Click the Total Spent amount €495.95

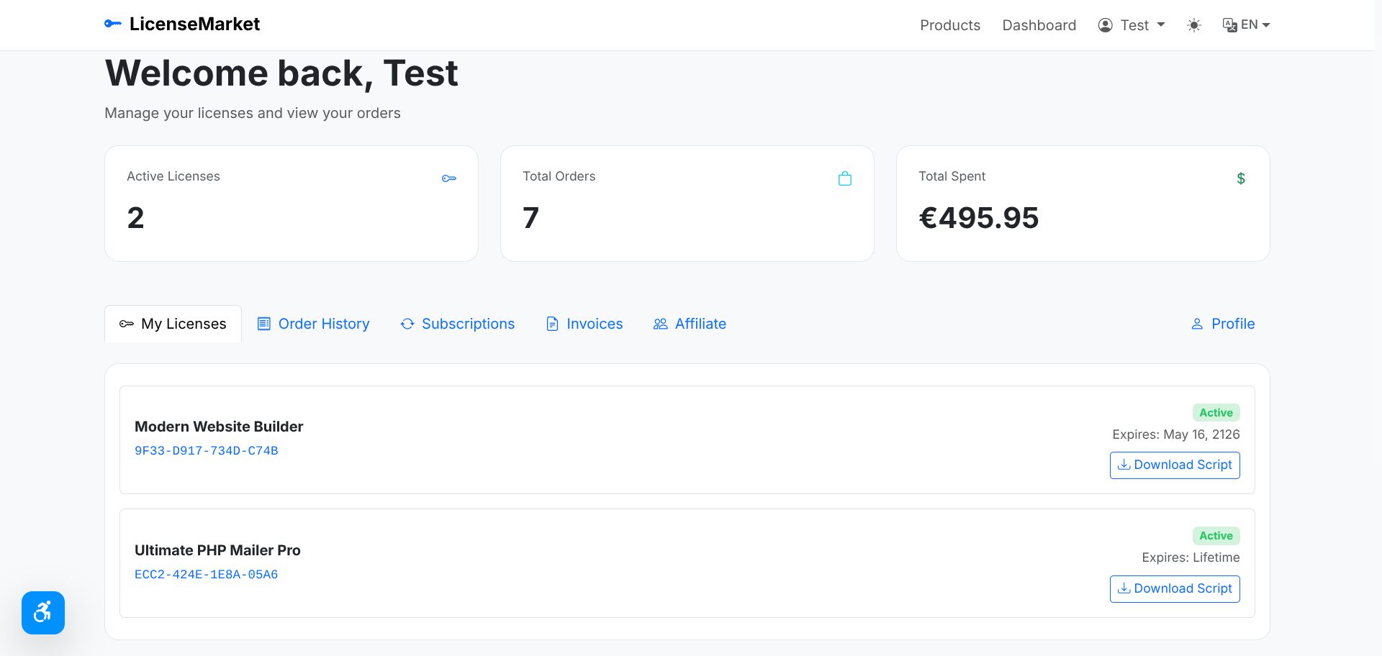click(979, 218)
